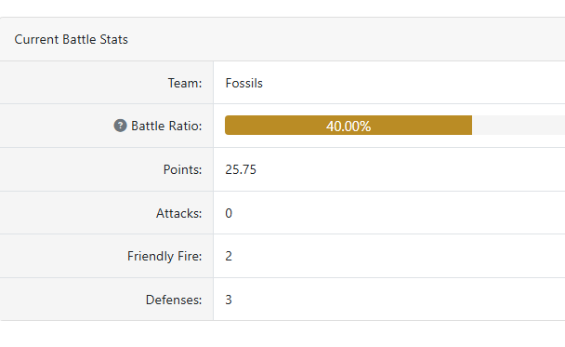The width and height of the screenshot is (565, 347).
Task: Click the Team: row label
Action: 185,83
